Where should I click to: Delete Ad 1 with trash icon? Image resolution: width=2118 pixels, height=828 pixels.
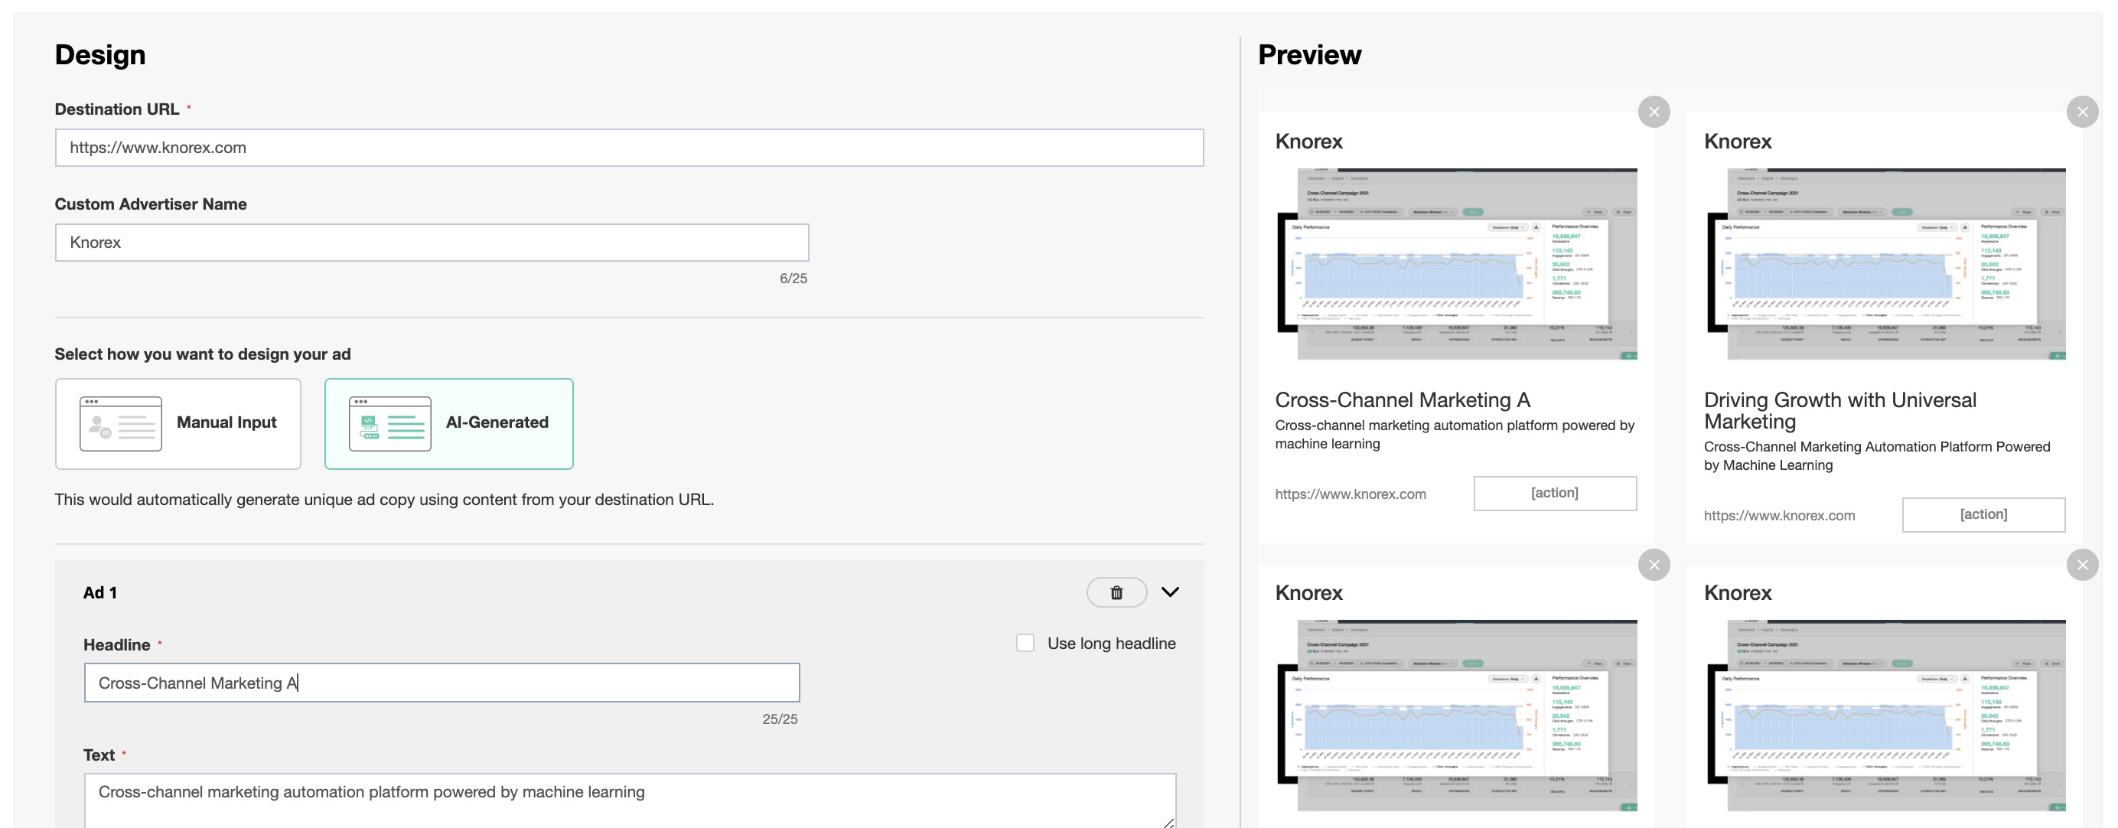pyautogui.click(x=1116, y=592)
